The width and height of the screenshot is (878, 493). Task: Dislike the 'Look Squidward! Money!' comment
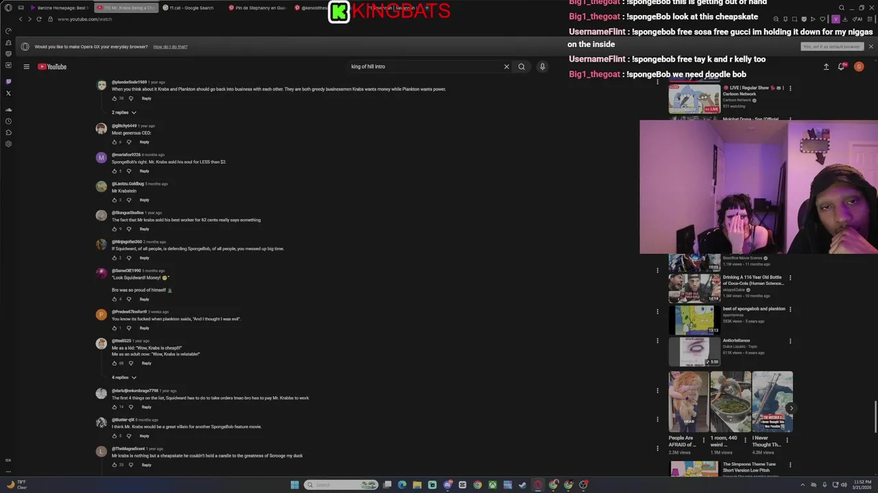tap(128, 299)
